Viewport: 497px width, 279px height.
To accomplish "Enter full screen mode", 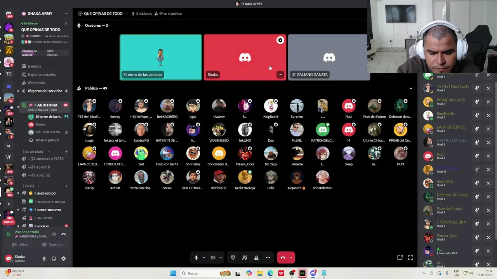I will (x=410, y=257).
